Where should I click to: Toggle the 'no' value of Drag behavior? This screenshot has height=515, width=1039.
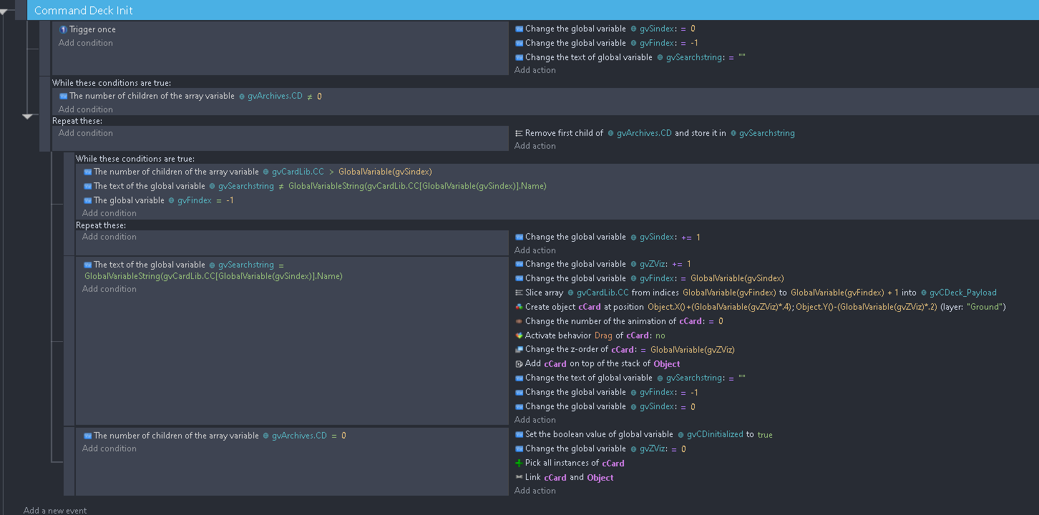(660, 335)
